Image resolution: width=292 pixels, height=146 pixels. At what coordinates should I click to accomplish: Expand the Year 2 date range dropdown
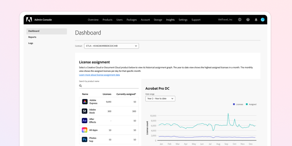160,99
